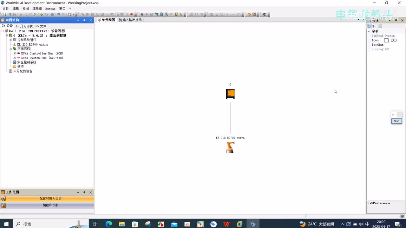Select the KR 210 robot icon in canvas
406x228 pixels.
pyautogui.click(x=230, y=147)
